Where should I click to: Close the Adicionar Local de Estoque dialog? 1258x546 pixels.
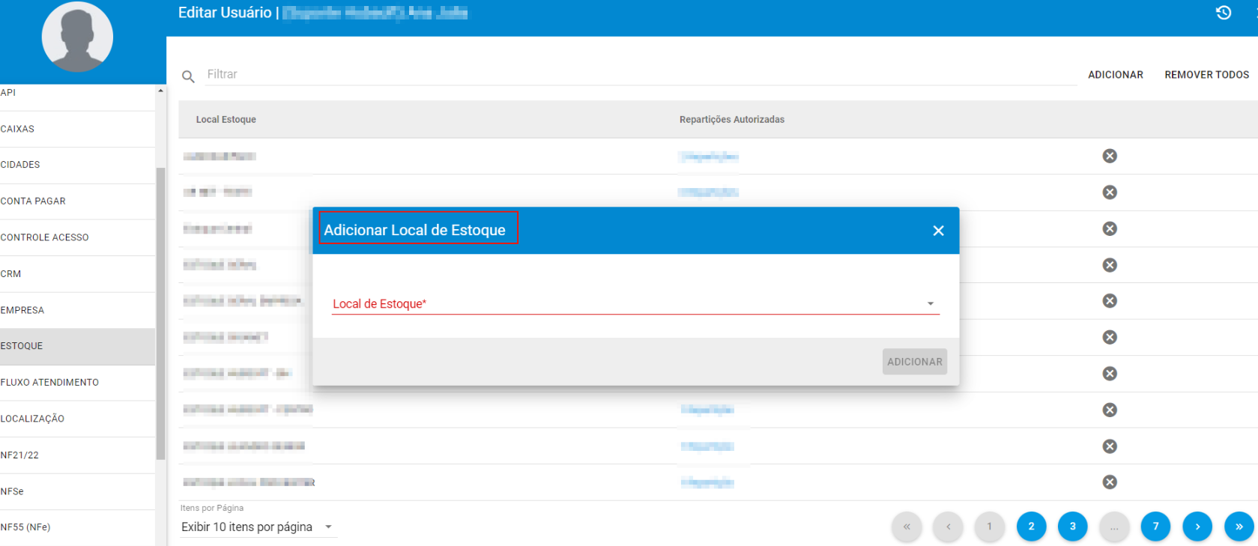click(938, 231)
